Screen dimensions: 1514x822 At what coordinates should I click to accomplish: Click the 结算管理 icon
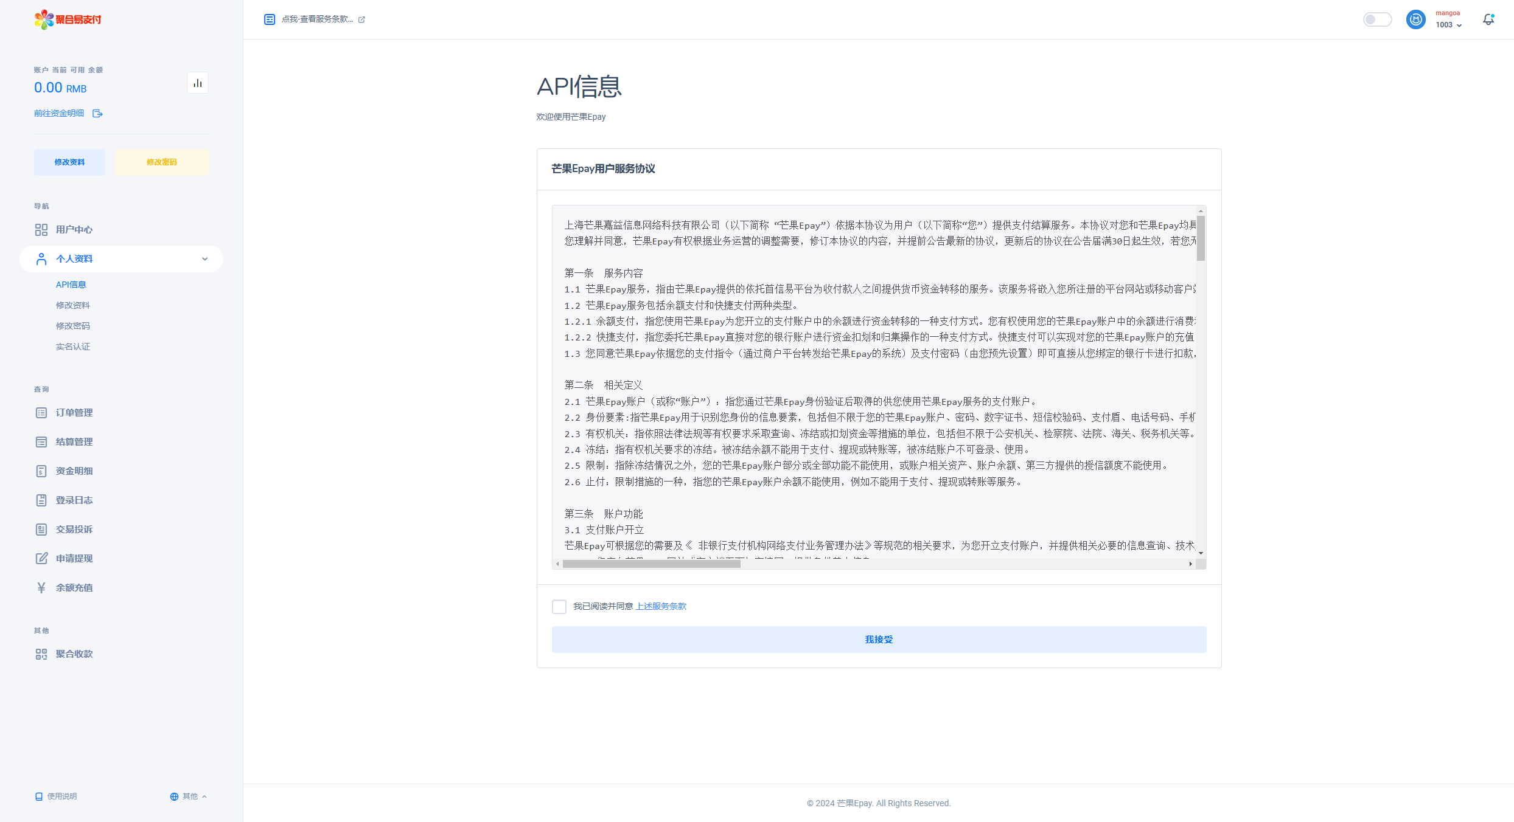click(41, 442)
